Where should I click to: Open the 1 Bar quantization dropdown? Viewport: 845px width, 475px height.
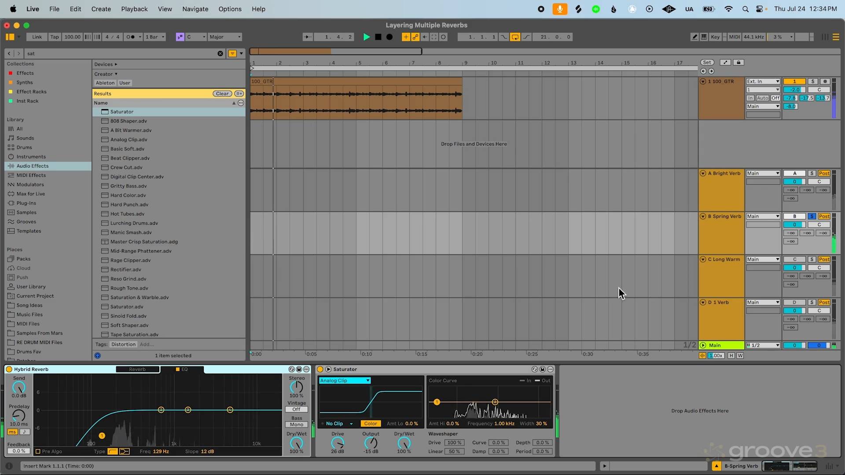(x=155, y=37)
